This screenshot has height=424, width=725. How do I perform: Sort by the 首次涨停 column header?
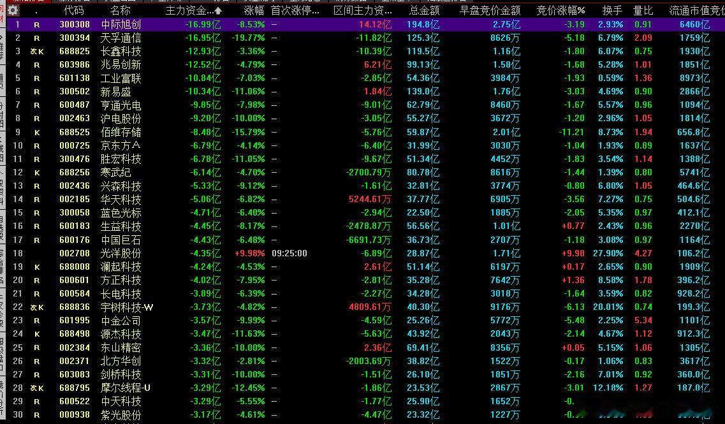295,11
